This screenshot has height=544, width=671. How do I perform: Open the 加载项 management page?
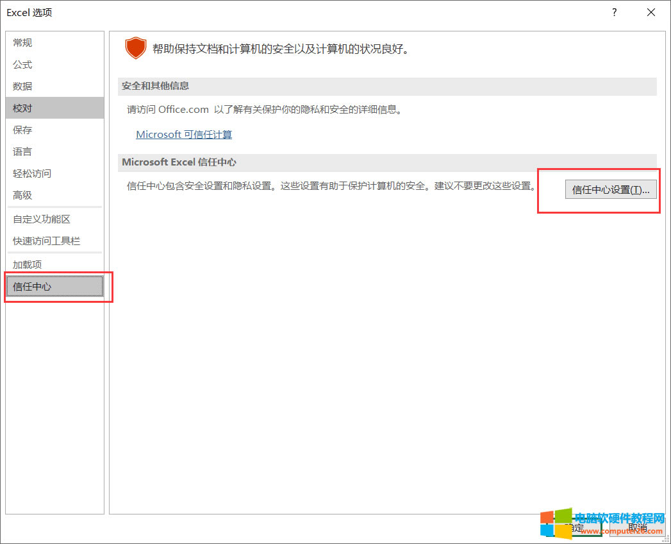click(x=26, y=264)
